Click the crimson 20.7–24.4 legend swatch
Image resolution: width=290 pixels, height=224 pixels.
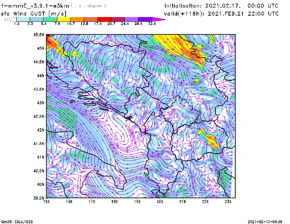click(118, 19)
